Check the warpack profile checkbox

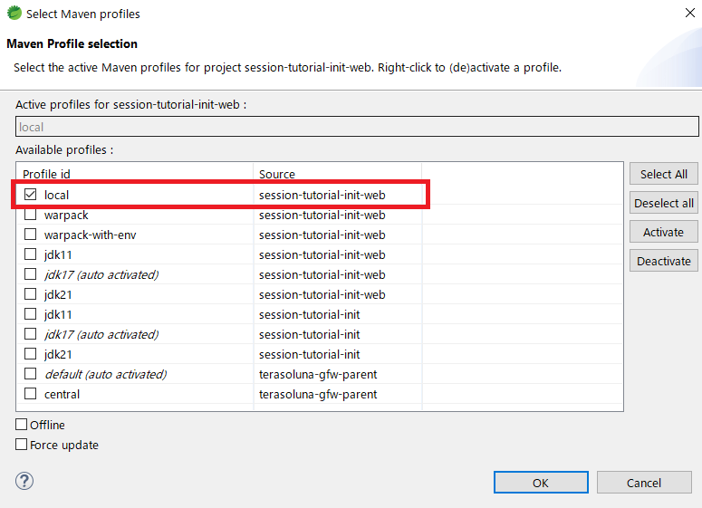point(31,215)
